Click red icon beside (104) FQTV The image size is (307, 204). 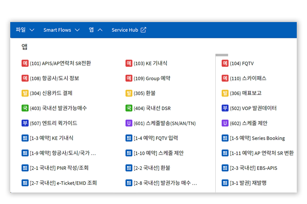(x=225, y=63)
